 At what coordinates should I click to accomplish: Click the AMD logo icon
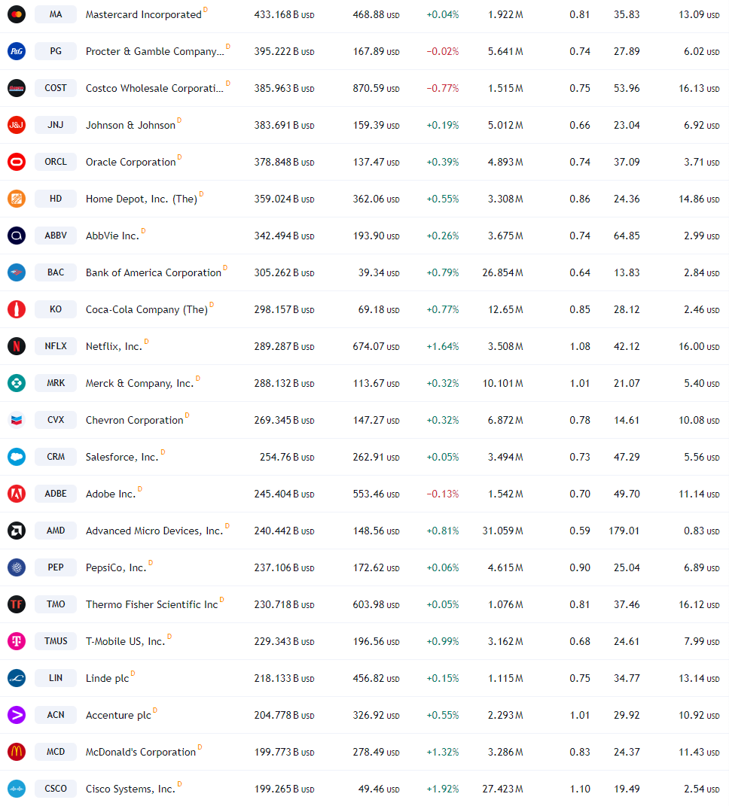coord(17,531)
